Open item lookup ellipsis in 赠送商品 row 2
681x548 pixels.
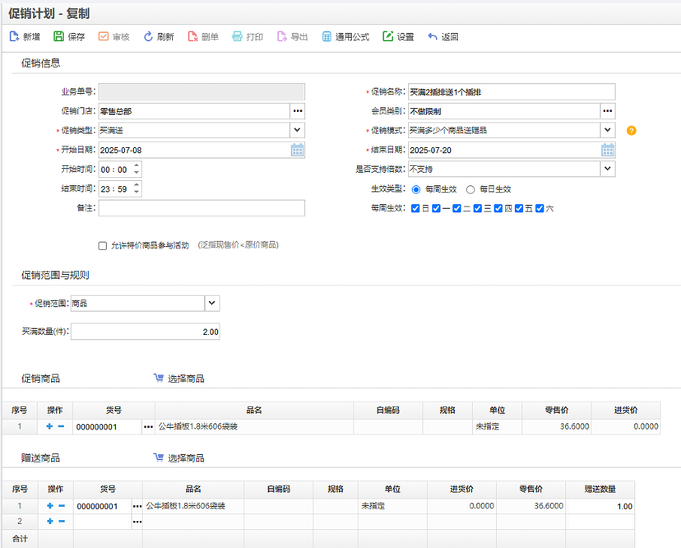138,522
